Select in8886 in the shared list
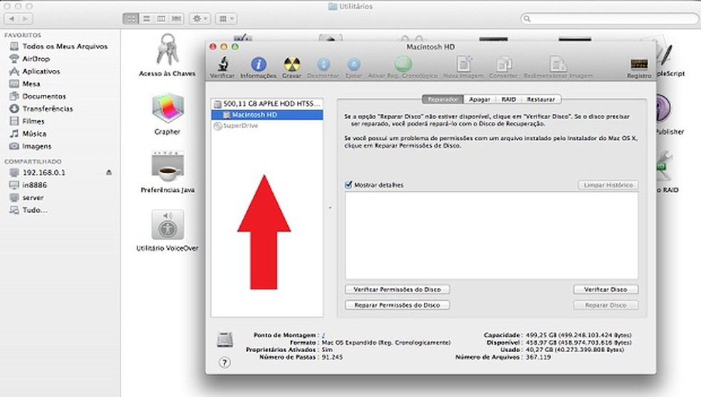This screenshot has height=397, width=701. pyautogui.click(x=34, y=185)
